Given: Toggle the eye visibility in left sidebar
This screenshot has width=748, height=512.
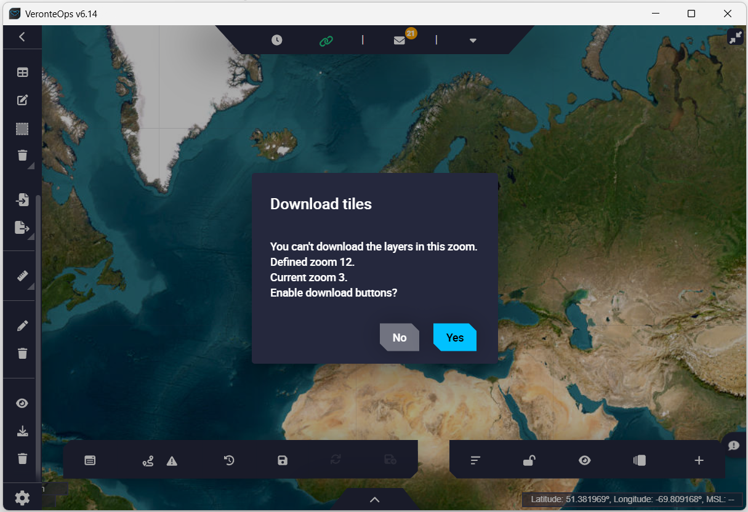Looking at the screenshot, I should point(22,403).
